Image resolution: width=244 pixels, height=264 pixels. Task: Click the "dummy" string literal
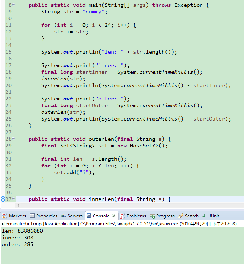coord(94,12)
